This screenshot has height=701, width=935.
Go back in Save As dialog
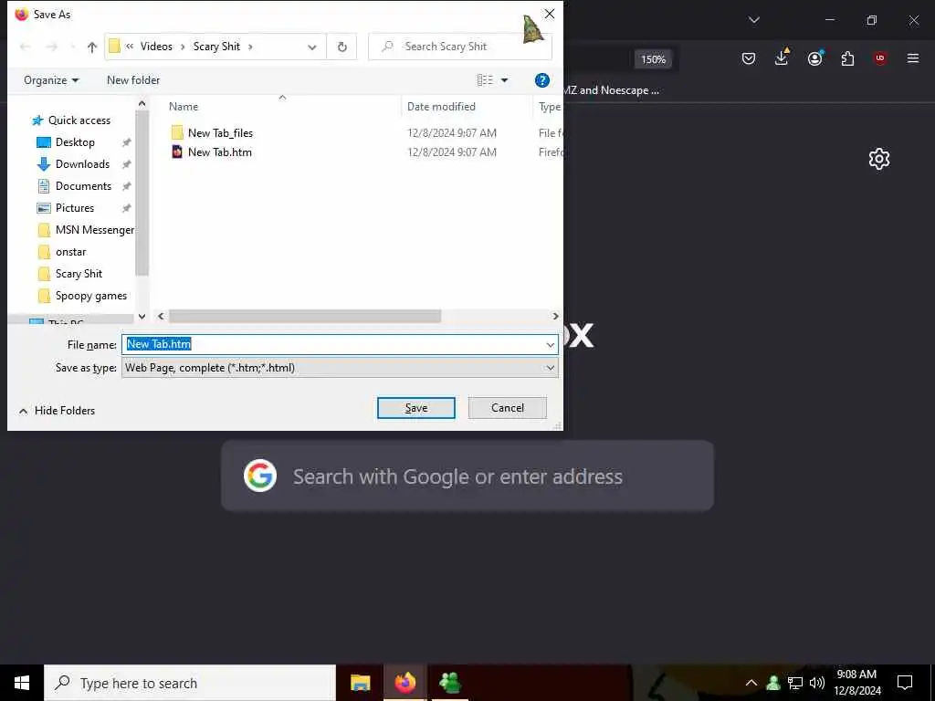[x=25, y=47]
